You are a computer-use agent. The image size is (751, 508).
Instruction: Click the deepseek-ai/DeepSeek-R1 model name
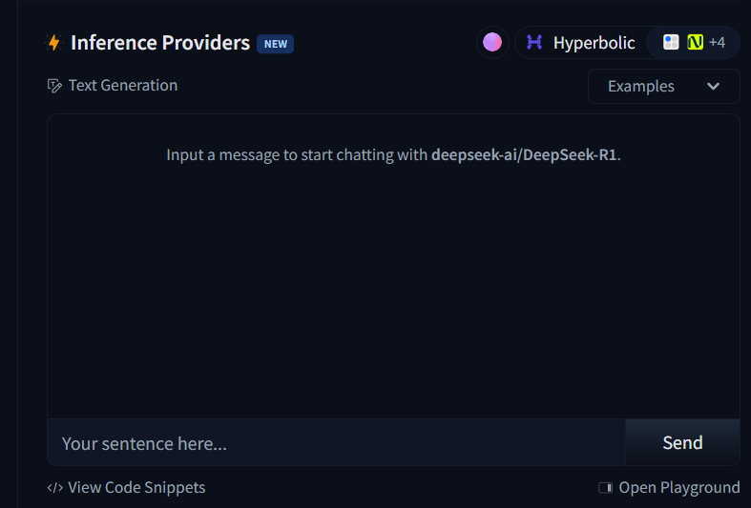tap(524, 155)
